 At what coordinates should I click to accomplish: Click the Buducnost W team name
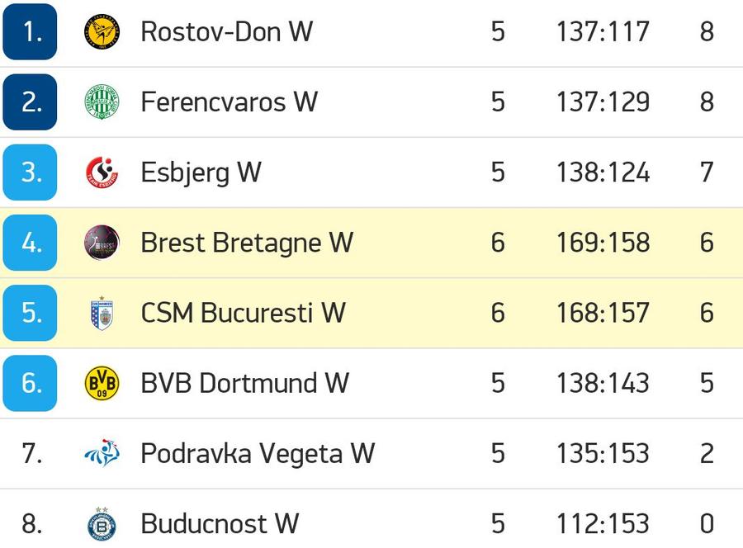tap(220, 523)
